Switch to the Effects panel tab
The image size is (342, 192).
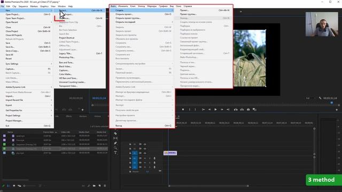point(69,116)
